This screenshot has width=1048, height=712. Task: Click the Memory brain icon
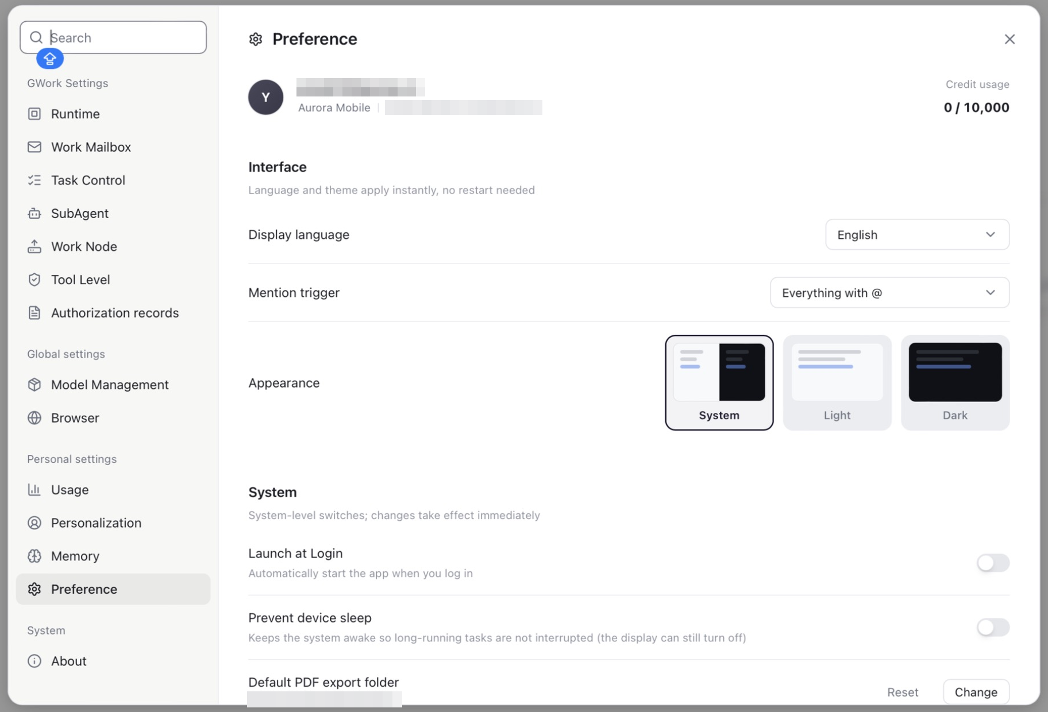tap(34, 556)
